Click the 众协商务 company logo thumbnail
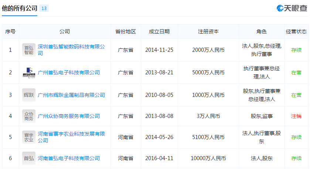Viewport: 310px width, 169px height. coord(29,116)
